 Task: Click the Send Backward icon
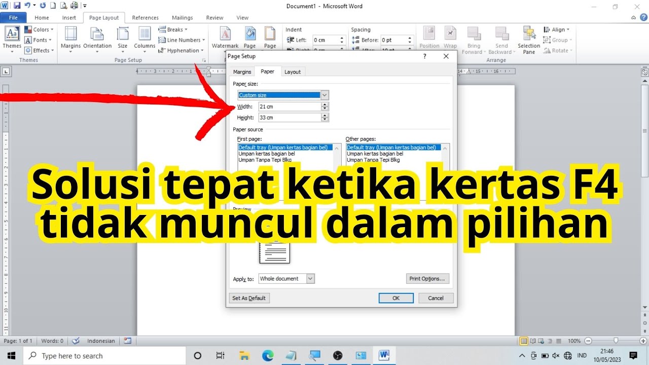pyautogui.click(x=501, y=33)
